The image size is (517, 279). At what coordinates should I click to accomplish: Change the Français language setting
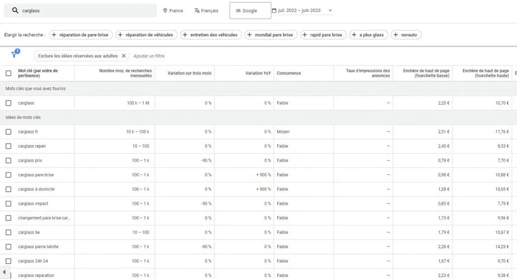206,11
